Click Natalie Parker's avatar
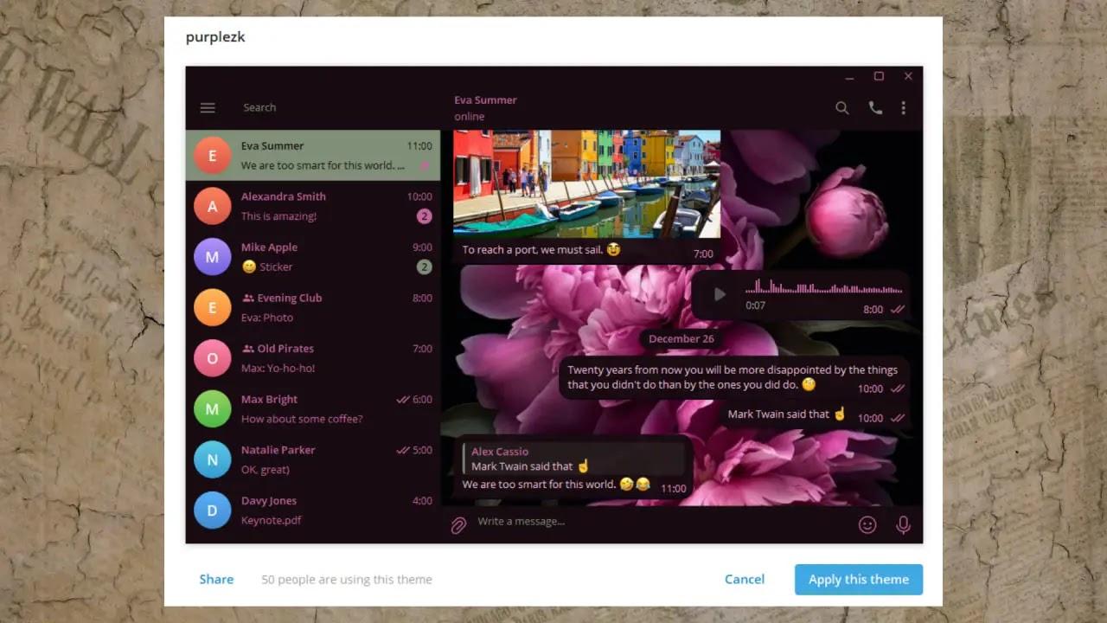This screenshot has height=623, width=1107. 212,459
